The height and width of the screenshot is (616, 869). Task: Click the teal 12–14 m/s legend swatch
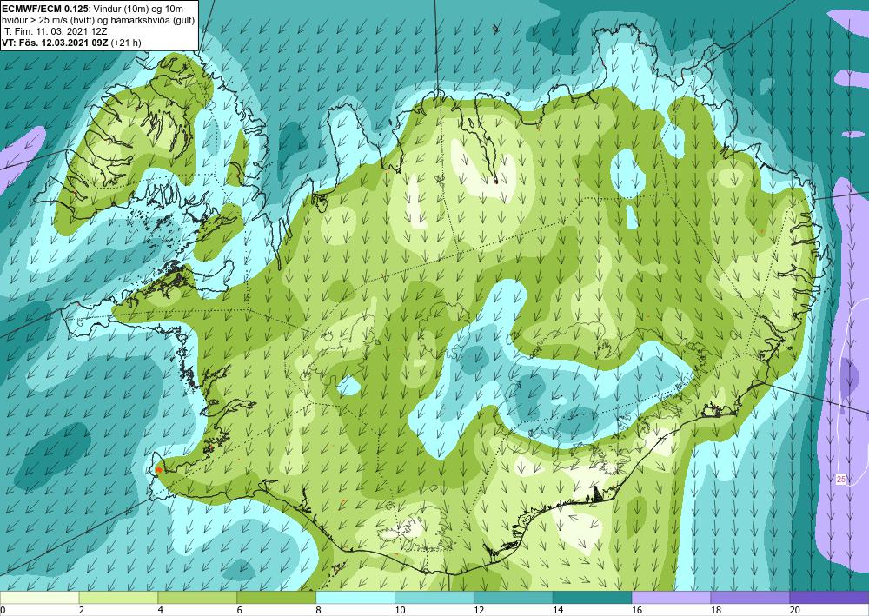click(514, 598)
